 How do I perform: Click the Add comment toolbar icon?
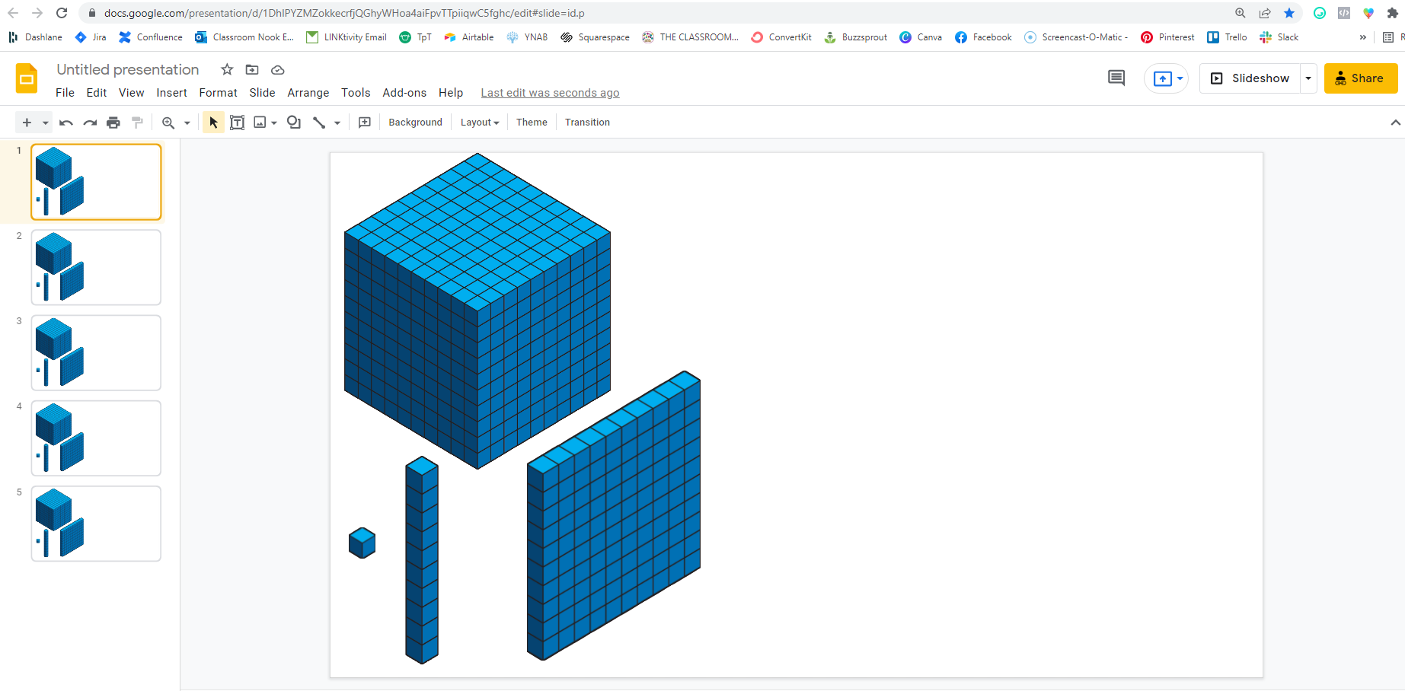(x=365, y=123)
